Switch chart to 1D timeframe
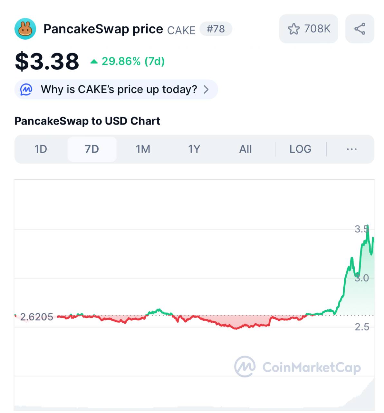 [x=41, y=149]
